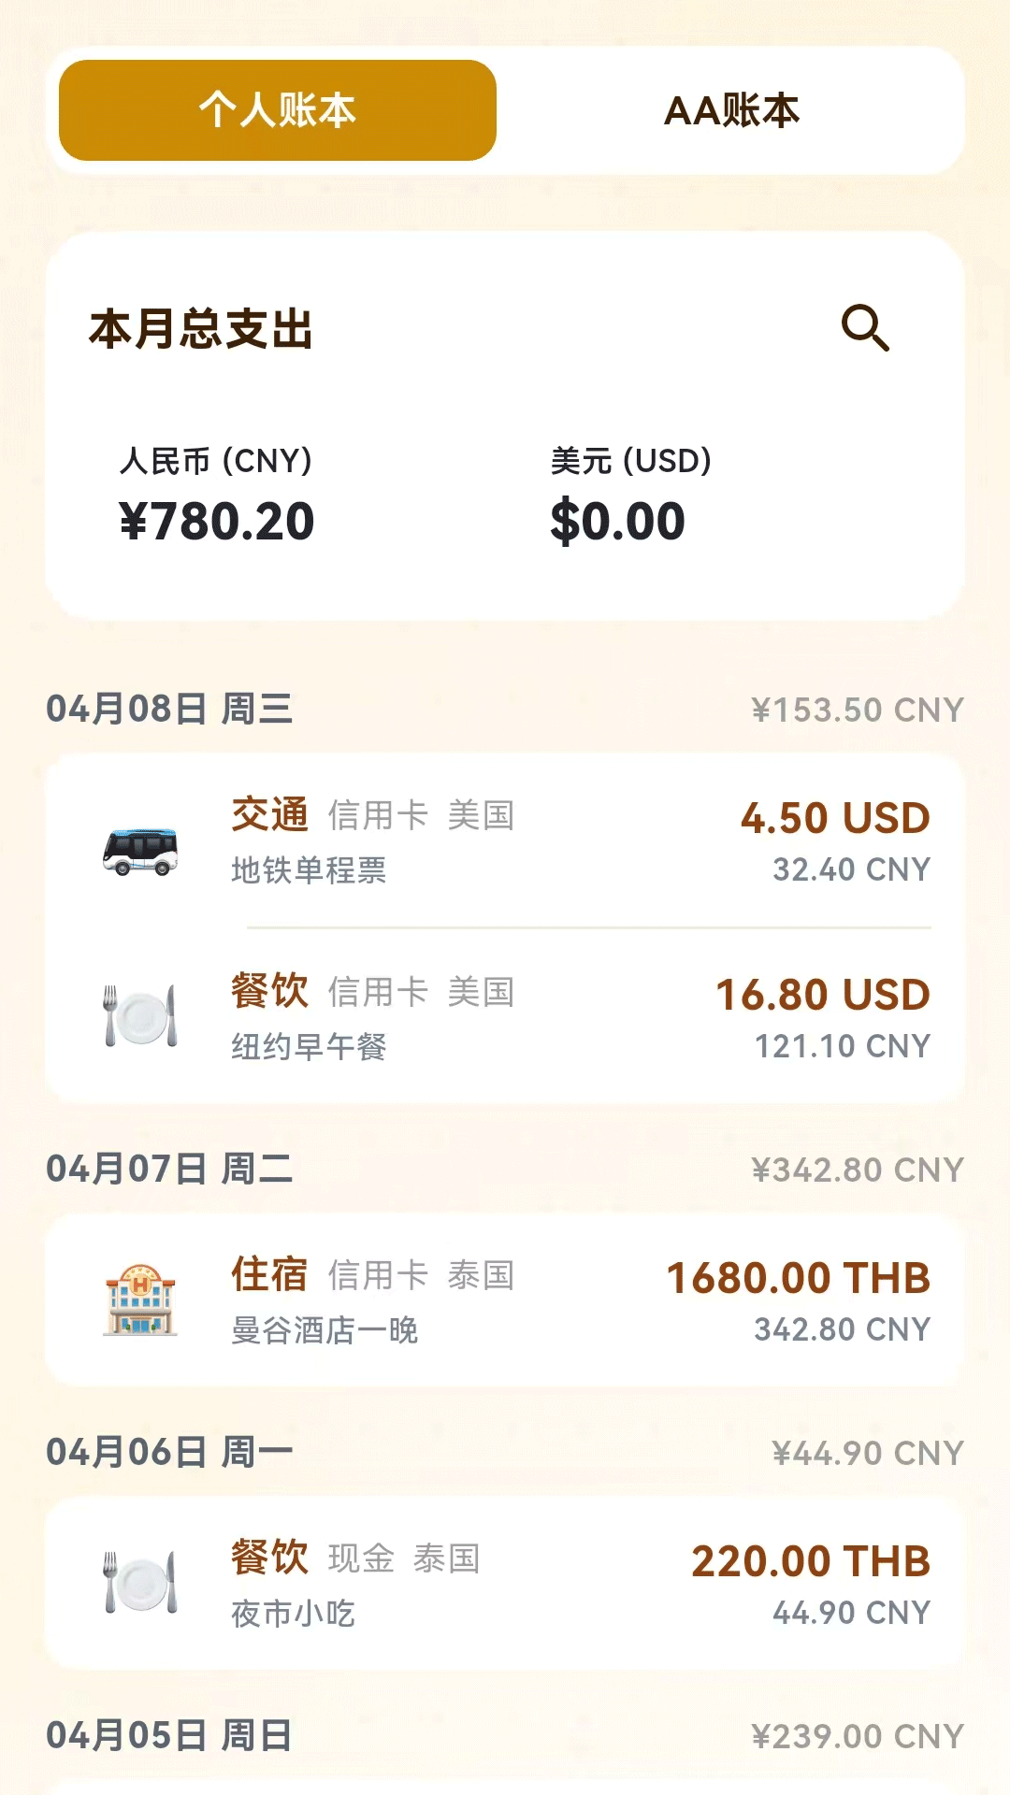Open the 纽约早午餐 dining entry
Image resolution: width=1010 pixels, height=1795 pixels.
click(505, 1017)
